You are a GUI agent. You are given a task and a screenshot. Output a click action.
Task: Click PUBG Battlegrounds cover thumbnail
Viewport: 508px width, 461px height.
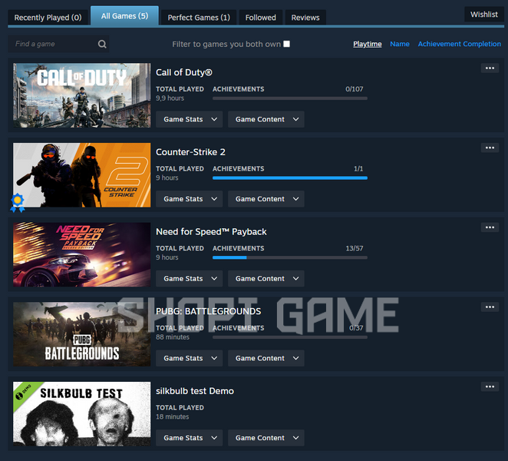(81, 334)
